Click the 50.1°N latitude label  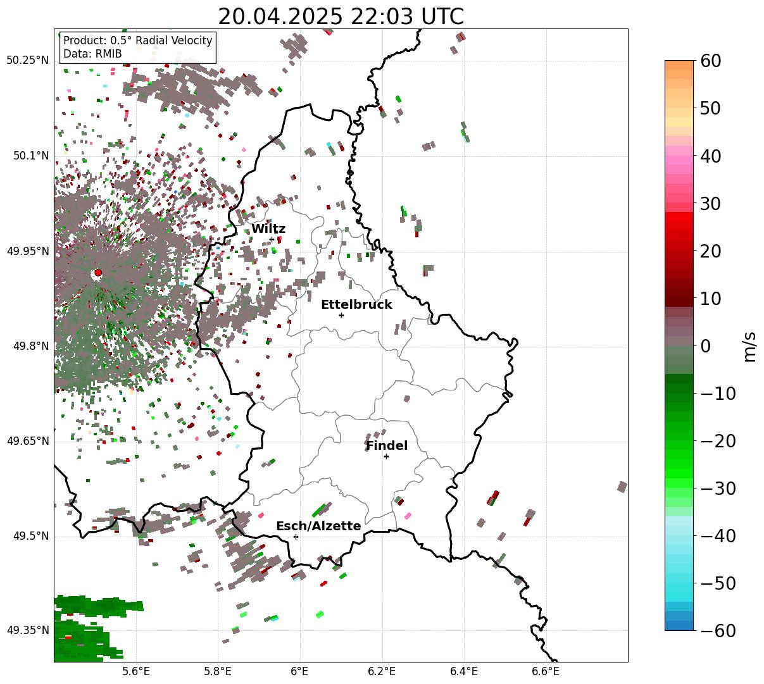(30, 156)
